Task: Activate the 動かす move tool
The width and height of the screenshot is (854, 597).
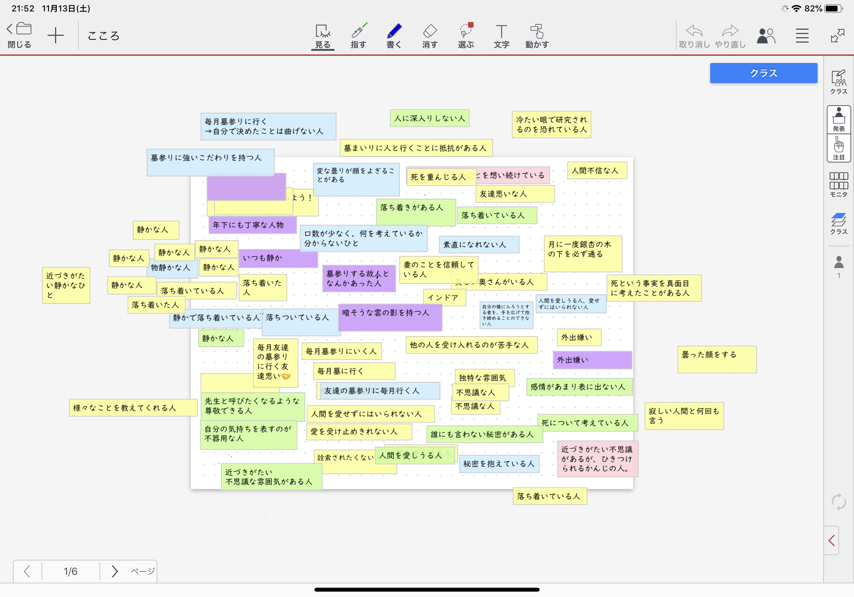Action: pyautogui.click(x=537, y=36)
